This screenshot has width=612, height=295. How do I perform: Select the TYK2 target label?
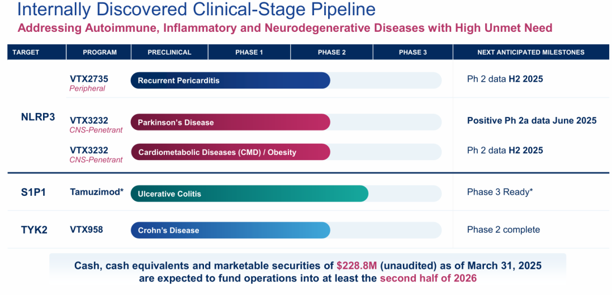coord(34,230)
